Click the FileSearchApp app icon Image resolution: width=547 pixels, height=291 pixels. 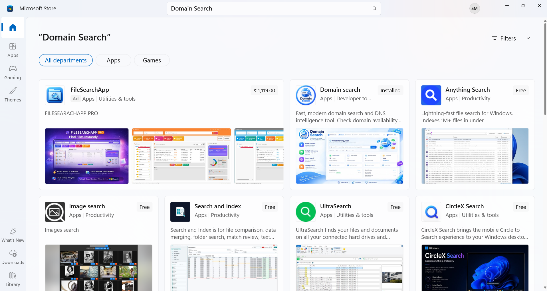click(x=55, y=95)
